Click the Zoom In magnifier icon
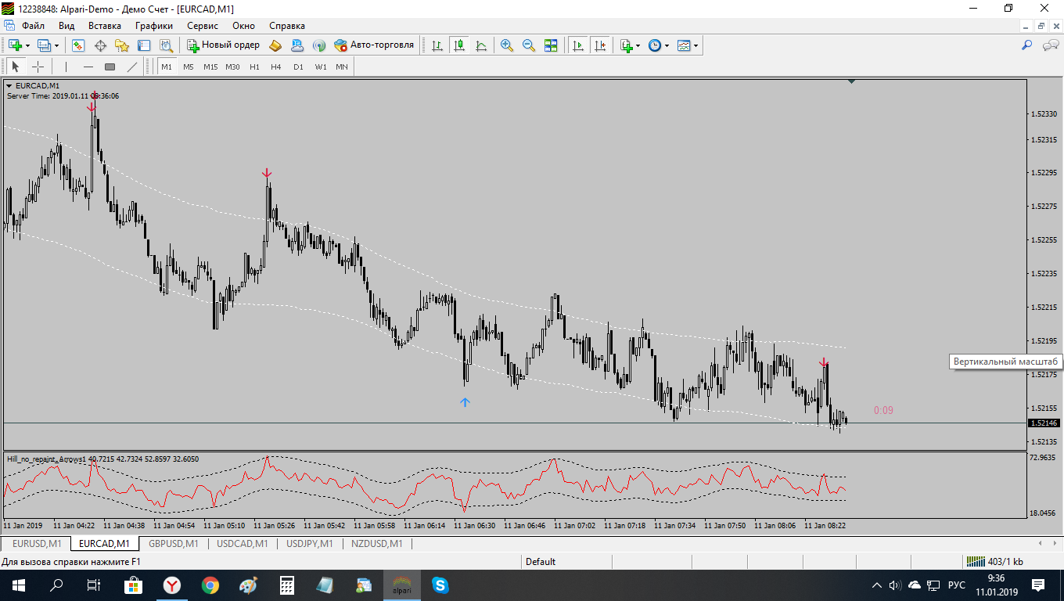Viewport: 1064px width, 601px height. [x=507, y=45]
